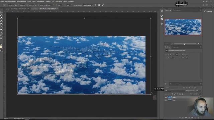Open the bottom round icon in the panel dock
This screenshot has height=120, width=214.
pyautogui.click(x=162, y=24)
